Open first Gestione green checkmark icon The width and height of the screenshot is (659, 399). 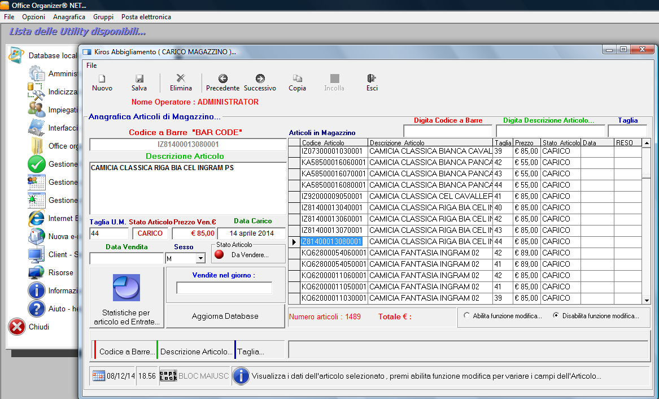tap(37, 164)
